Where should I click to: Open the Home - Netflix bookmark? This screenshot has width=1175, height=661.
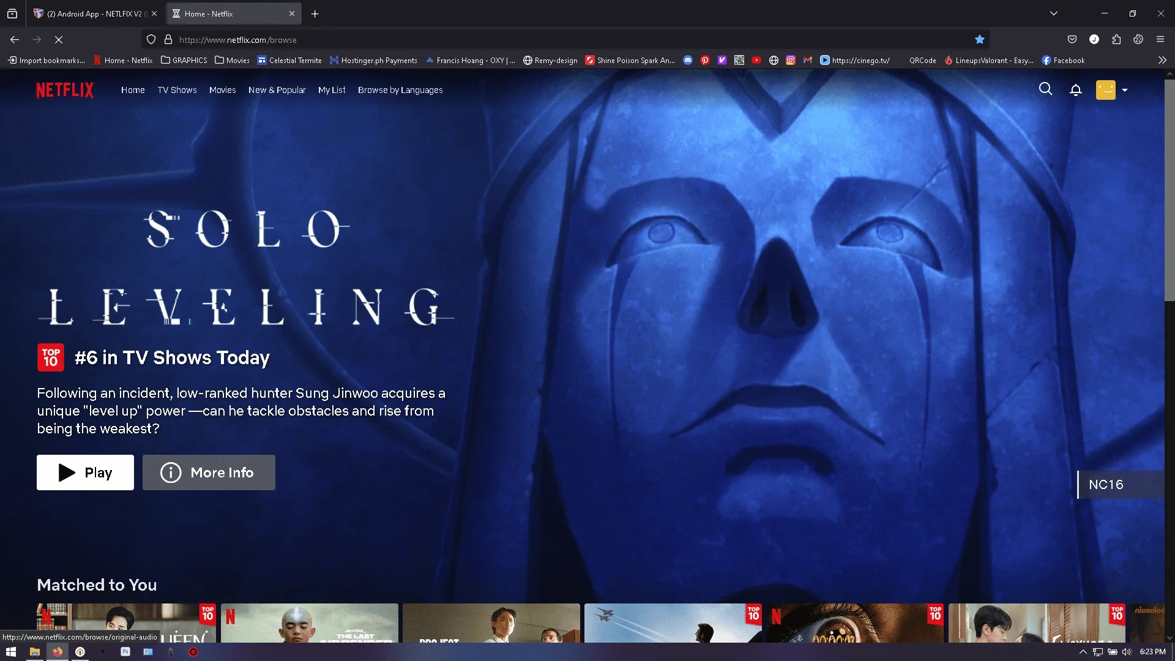(x=123, y=60)
